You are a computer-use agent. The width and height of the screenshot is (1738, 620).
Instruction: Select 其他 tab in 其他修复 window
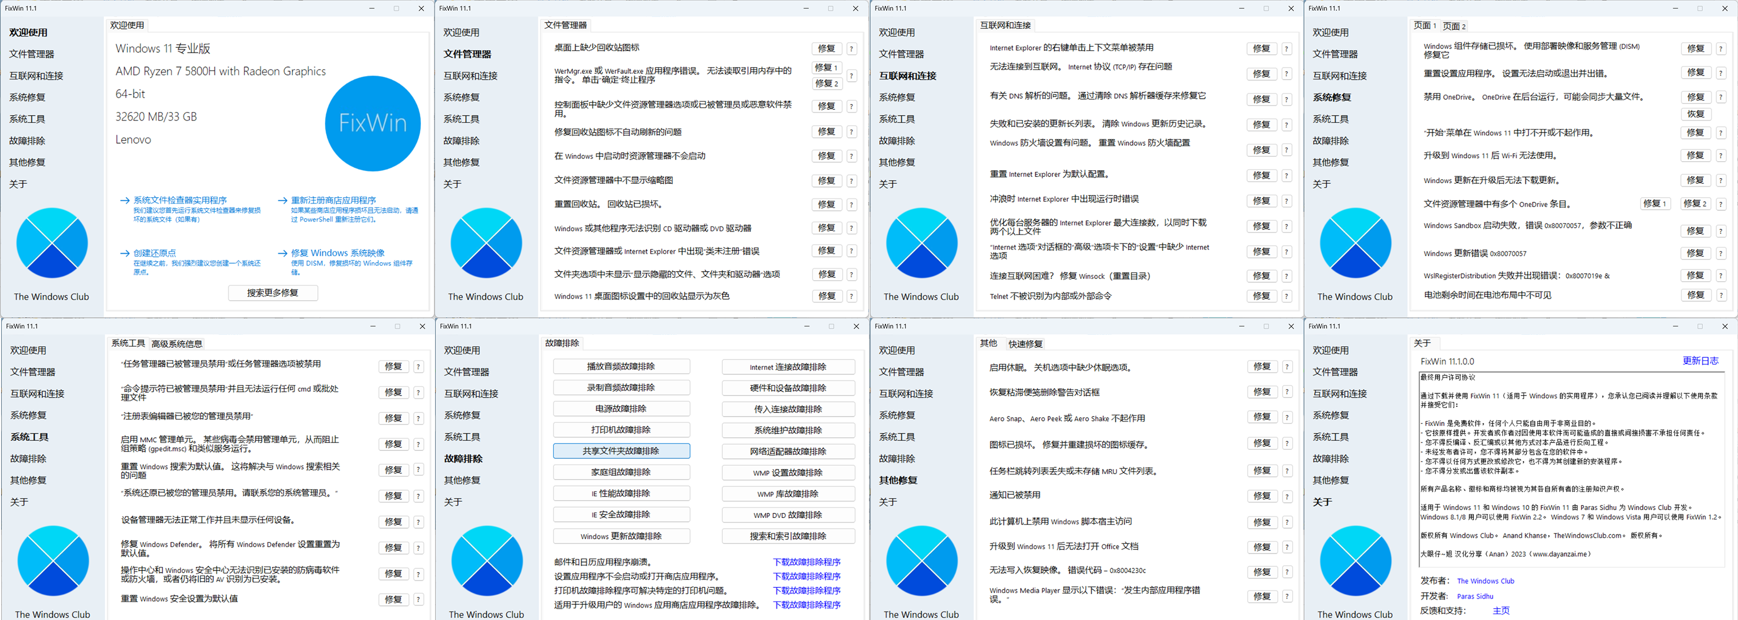tap(989, 343)
